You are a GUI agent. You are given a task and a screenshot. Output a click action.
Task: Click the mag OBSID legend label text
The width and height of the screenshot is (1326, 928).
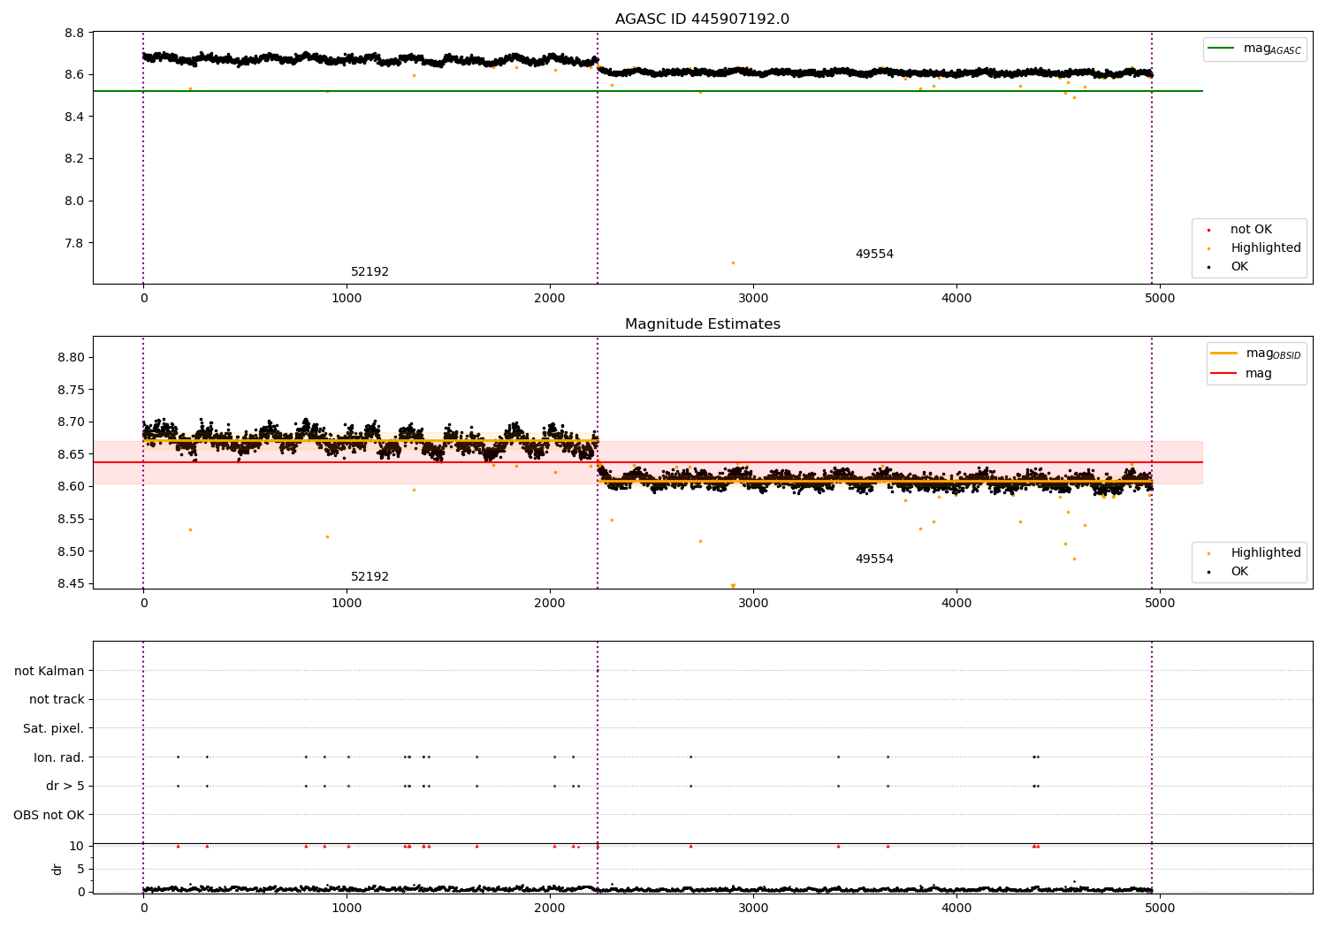coord(1273,354)
